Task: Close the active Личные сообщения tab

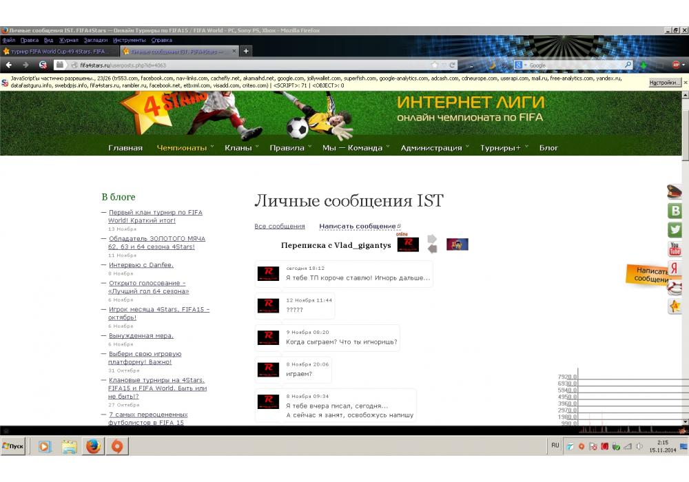Action: 234,51
